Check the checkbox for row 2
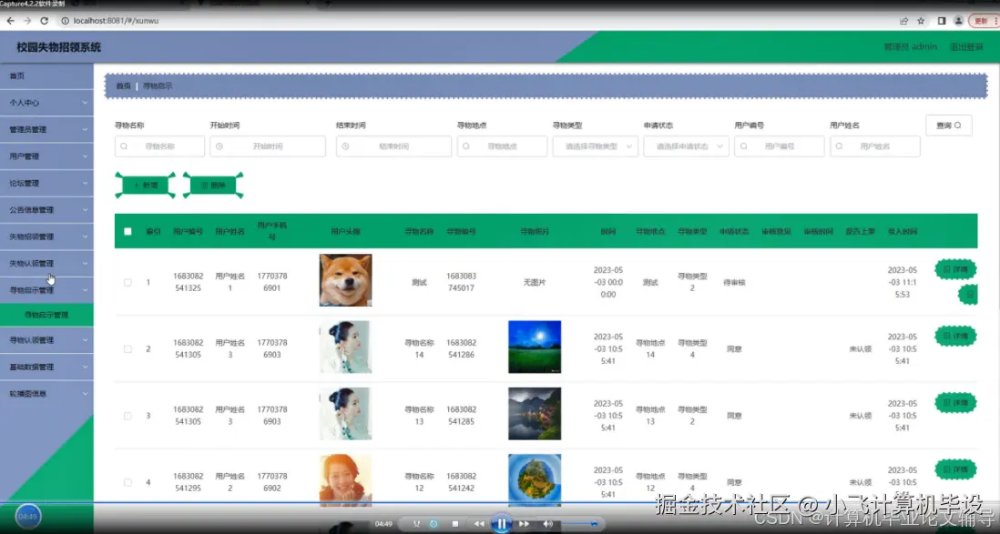Screen dimensions: 1000x534 (x=128, y=348)
